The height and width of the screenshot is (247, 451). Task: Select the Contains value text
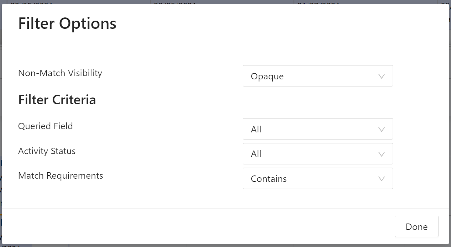click(x=269, y=179)
